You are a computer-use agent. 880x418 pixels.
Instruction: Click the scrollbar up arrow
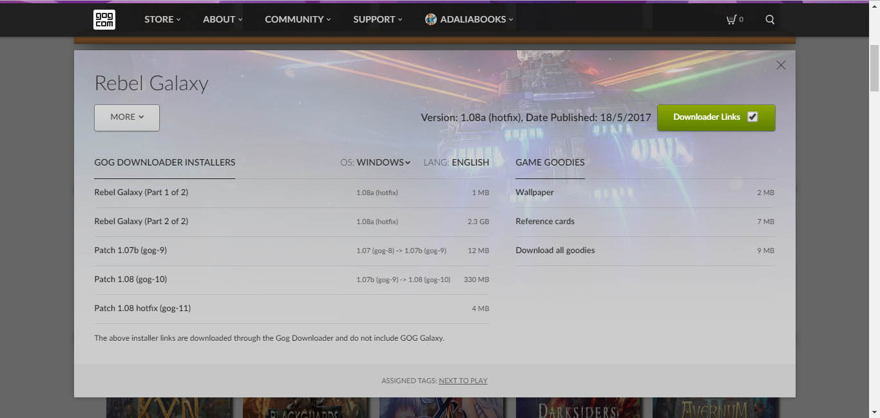874,6
